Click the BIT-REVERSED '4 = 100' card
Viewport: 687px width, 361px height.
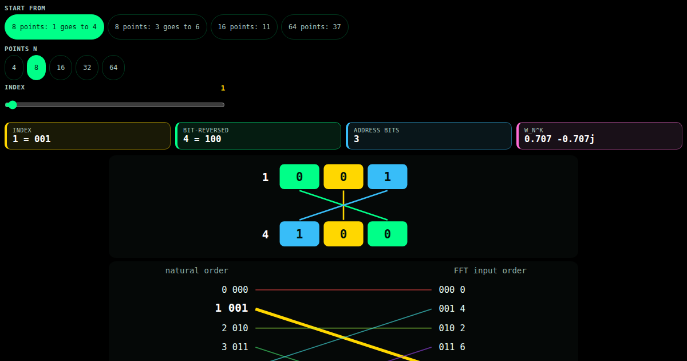[258, 136]
